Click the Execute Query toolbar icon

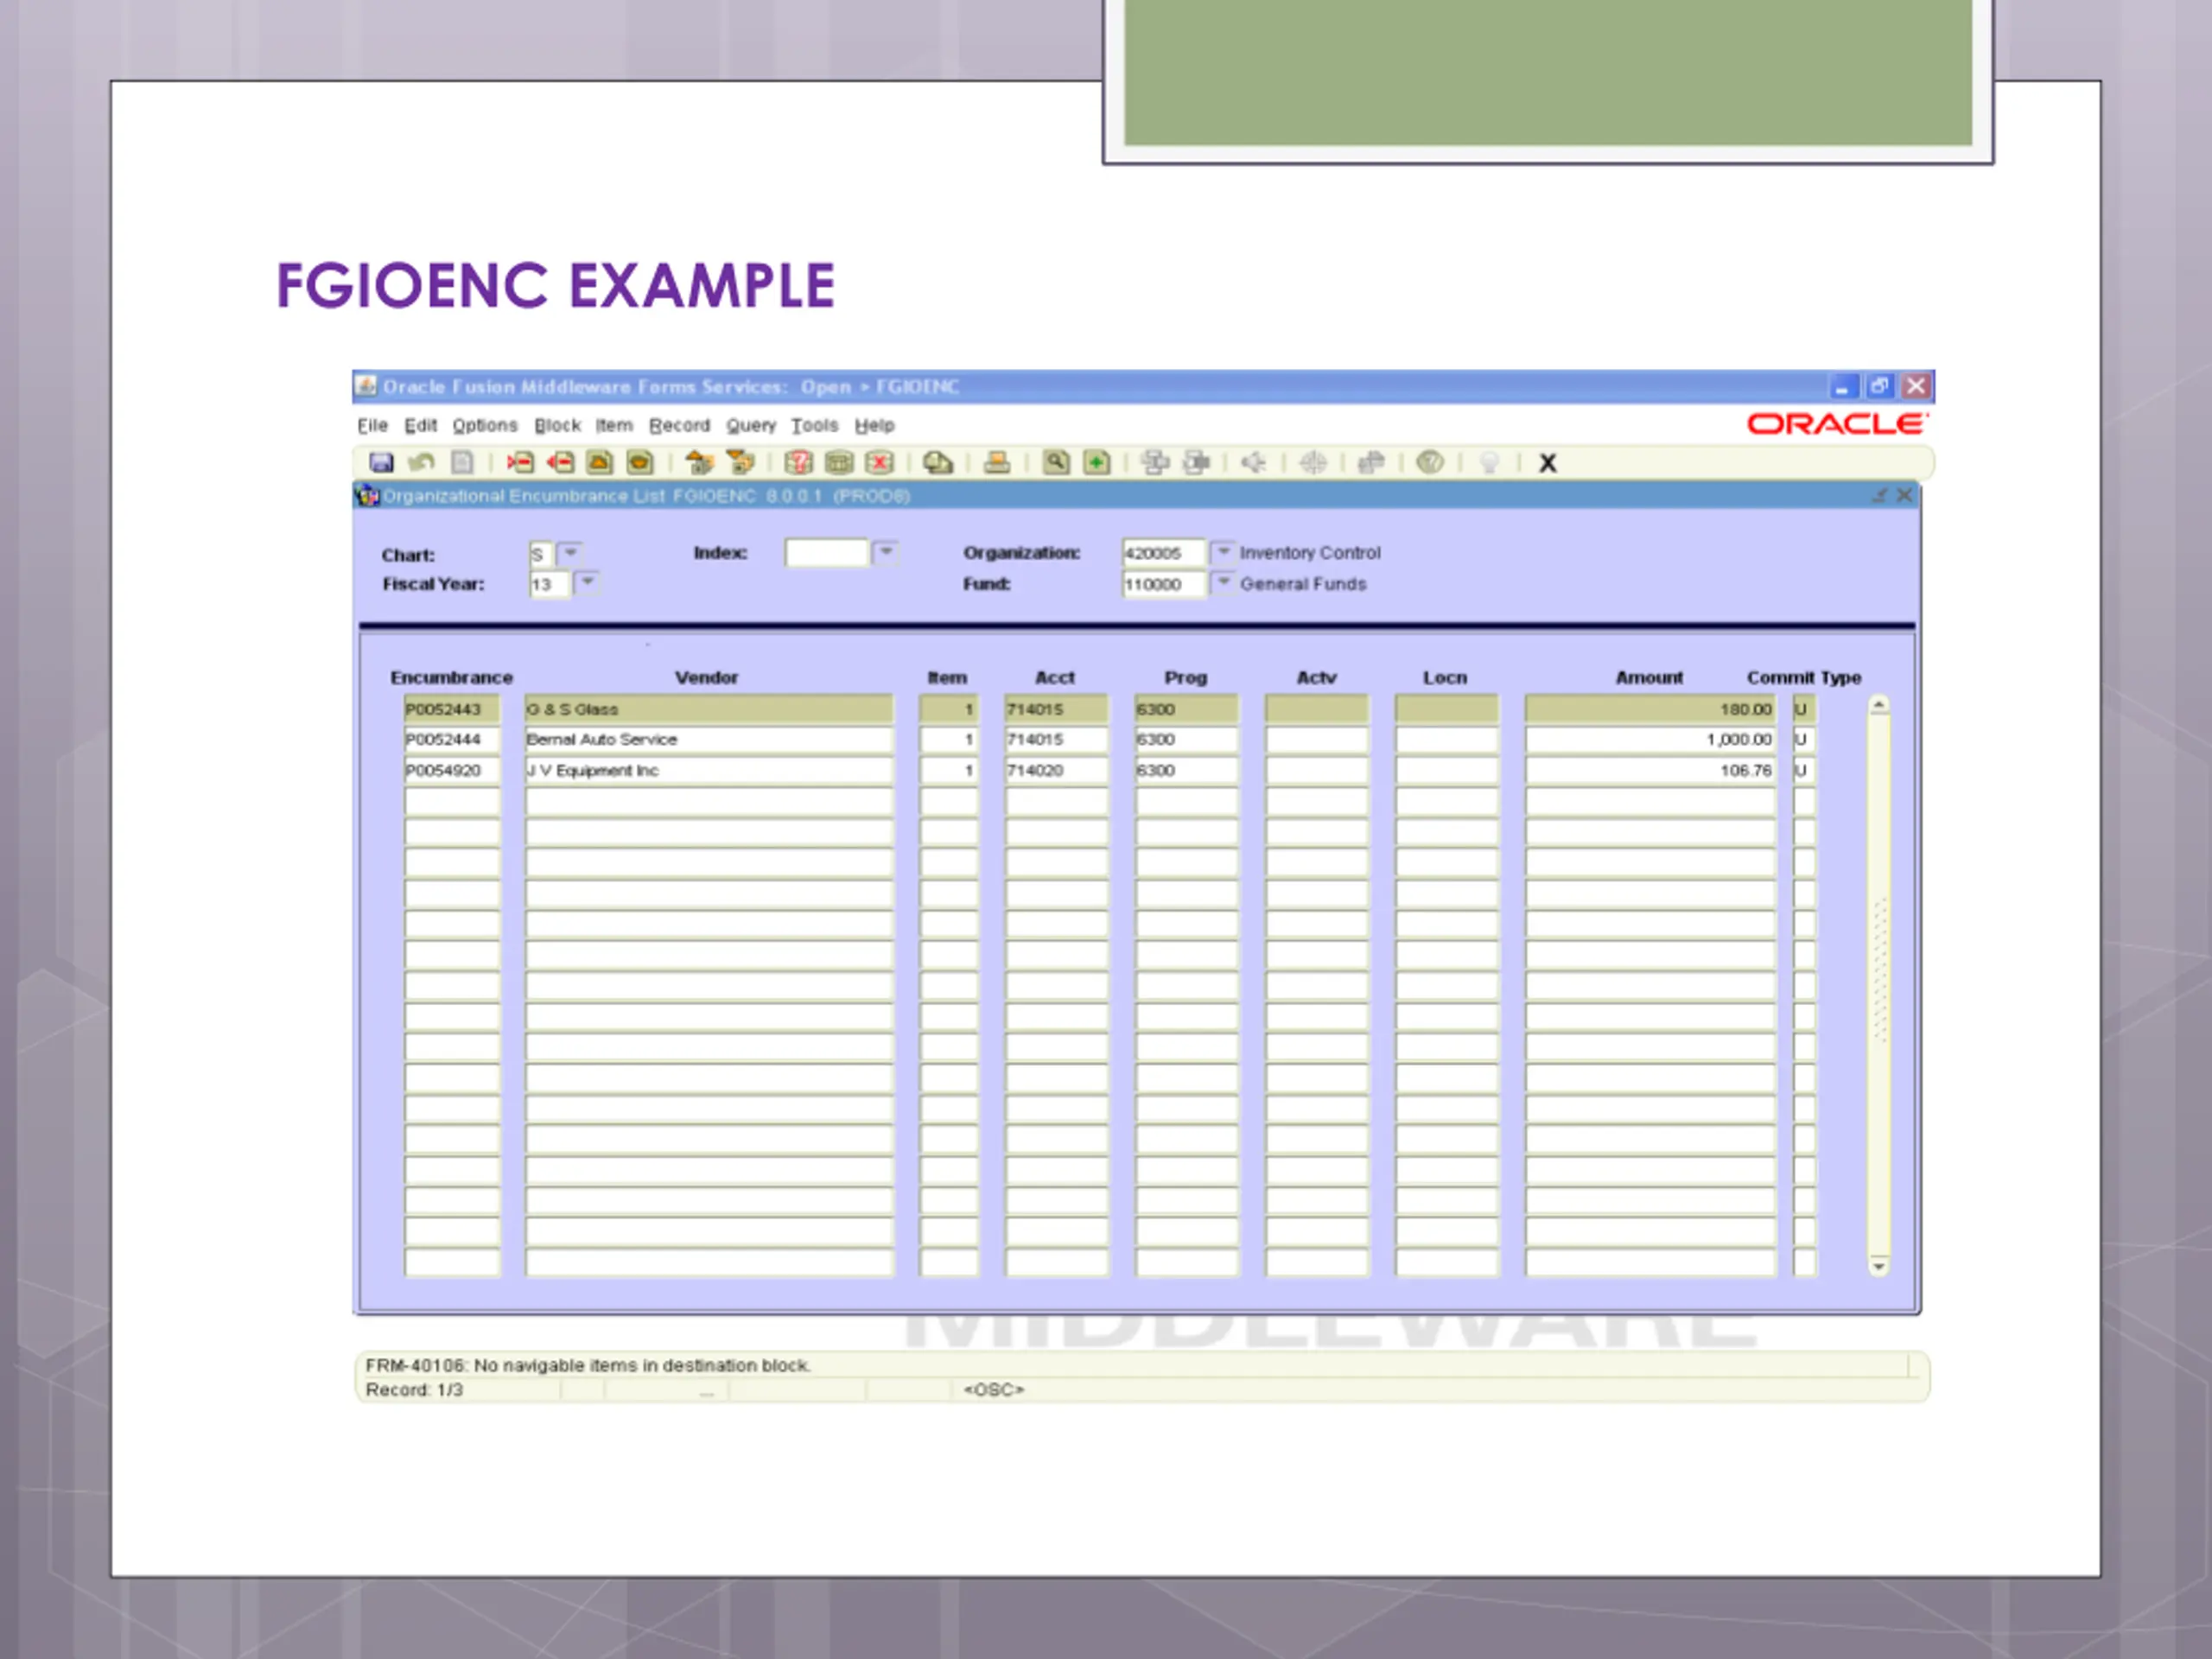[x=839, y=462]
